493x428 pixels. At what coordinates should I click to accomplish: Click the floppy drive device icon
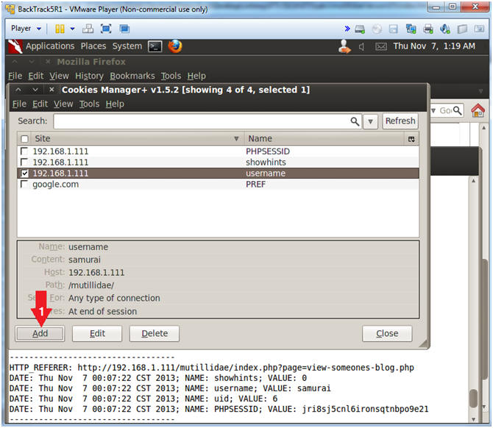click(394, 29)
